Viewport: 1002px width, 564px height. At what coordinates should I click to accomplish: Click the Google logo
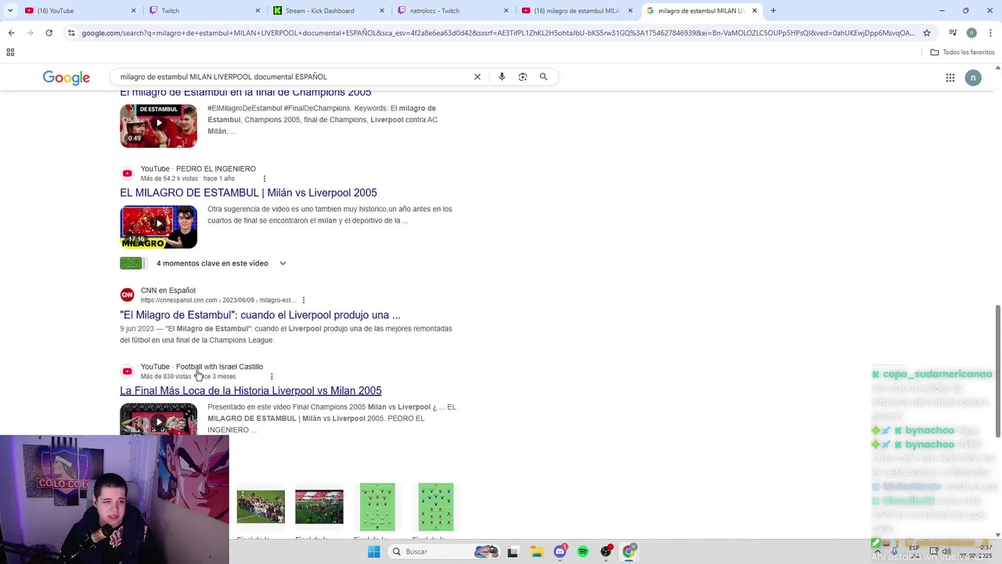tap(67, 78)
